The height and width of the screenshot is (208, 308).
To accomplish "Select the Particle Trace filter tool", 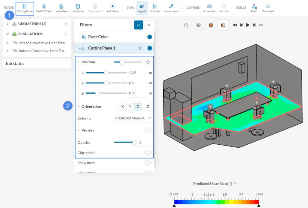I will coord(44,8).
